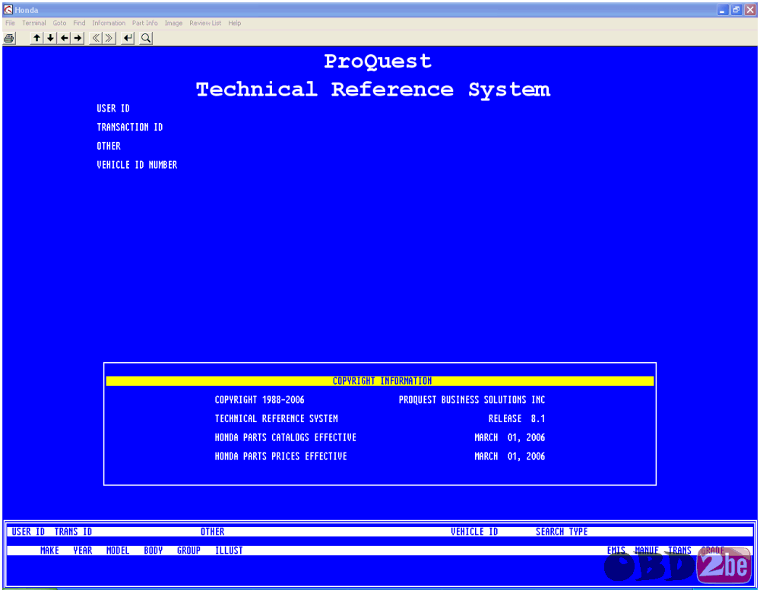Click the BODY column header
The height and width of the screenshot is (590, 760).
tap(154, 551)
